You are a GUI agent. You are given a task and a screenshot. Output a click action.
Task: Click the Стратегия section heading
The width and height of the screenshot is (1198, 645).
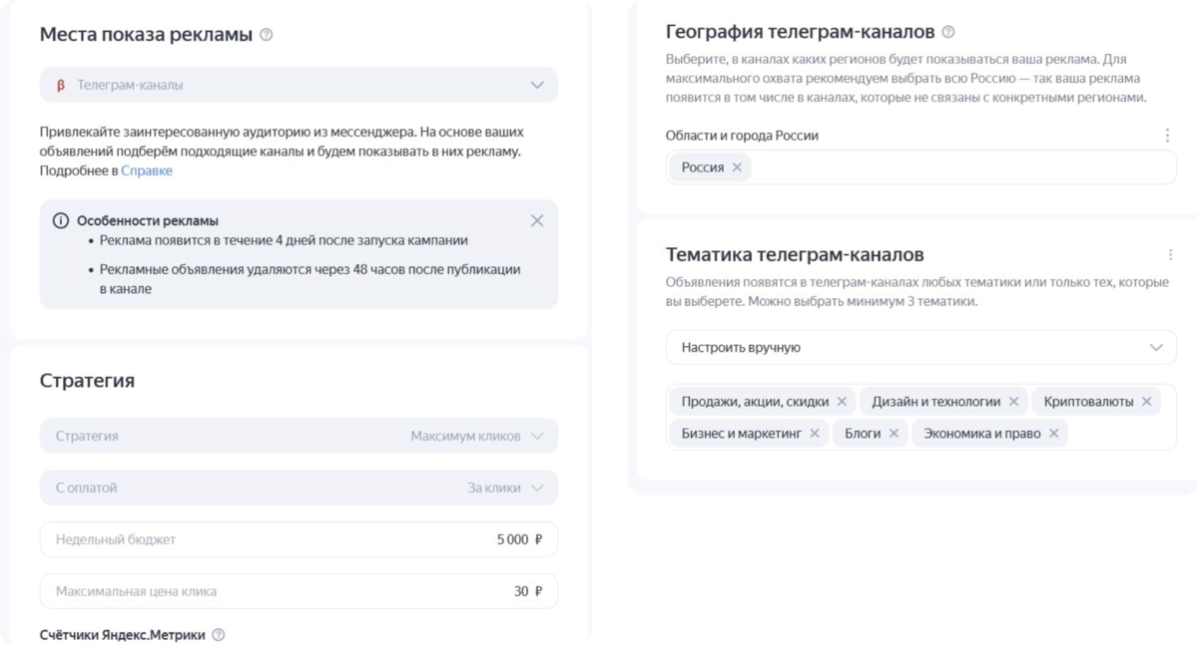pyautogui.click(x=87, y=381)
